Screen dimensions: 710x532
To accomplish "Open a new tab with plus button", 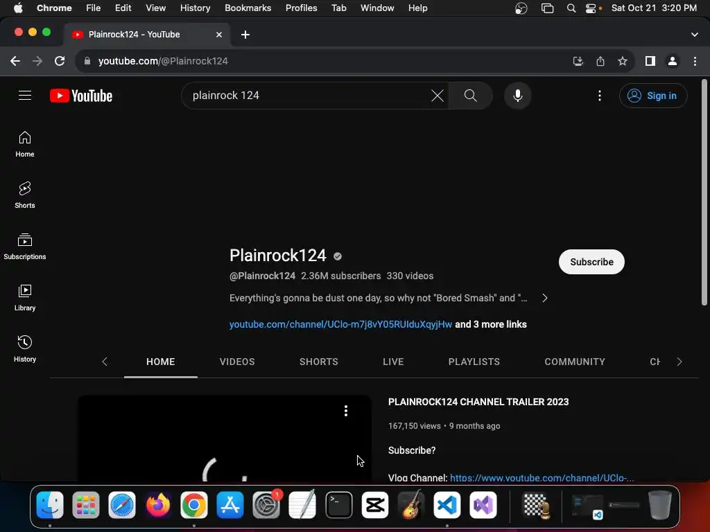I will coord(245,35).
